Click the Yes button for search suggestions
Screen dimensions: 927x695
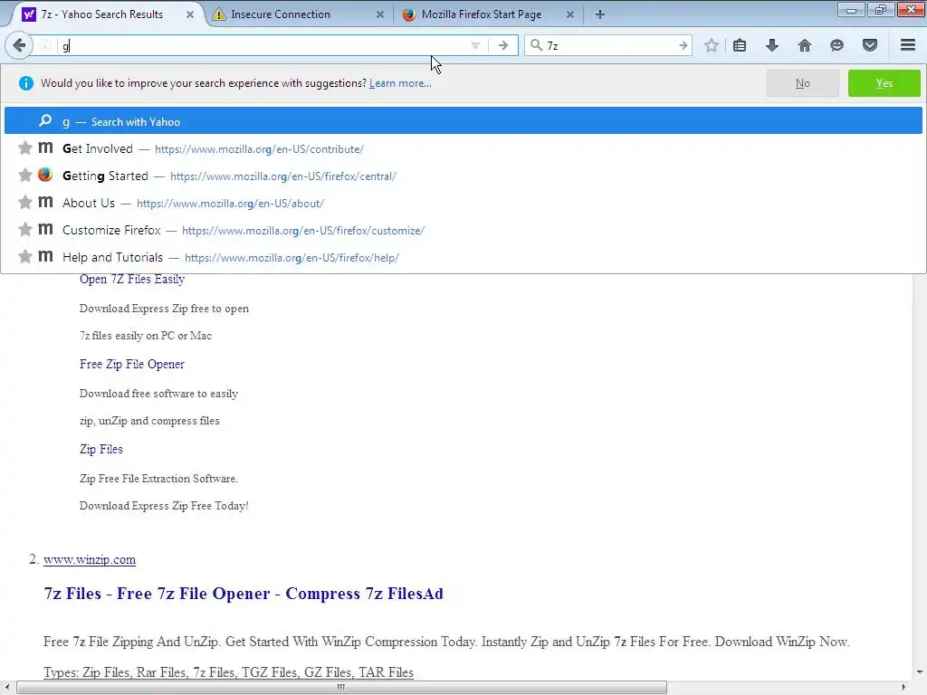tap(884, 83)
